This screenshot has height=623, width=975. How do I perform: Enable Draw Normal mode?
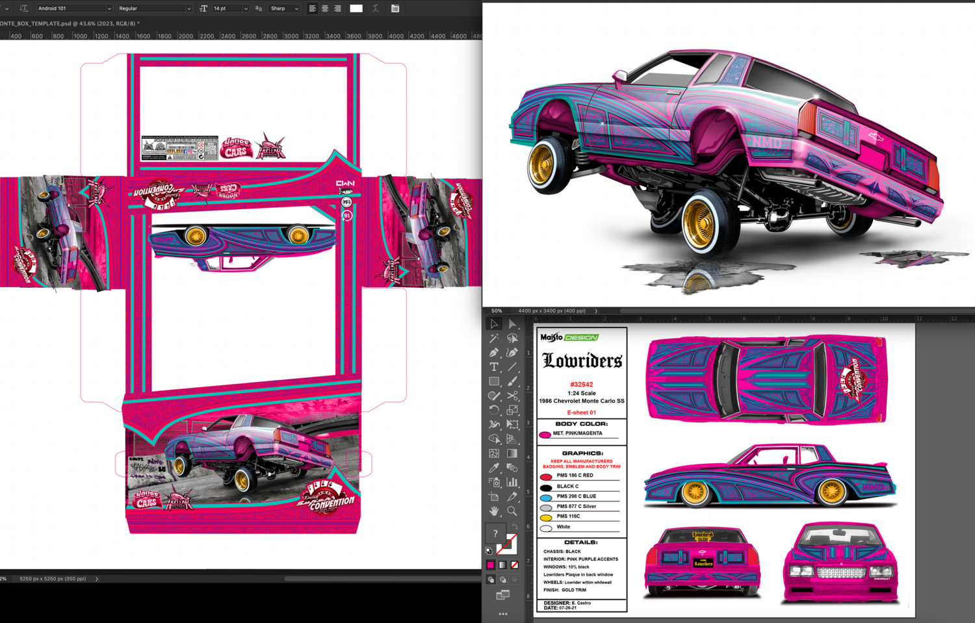491,579
